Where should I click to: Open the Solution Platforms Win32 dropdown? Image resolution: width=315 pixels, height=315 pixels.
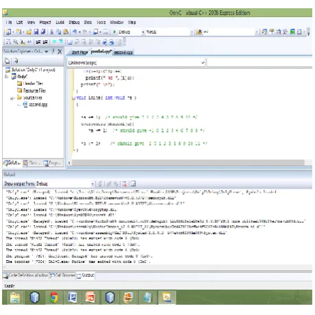click(x=191, y=32)
